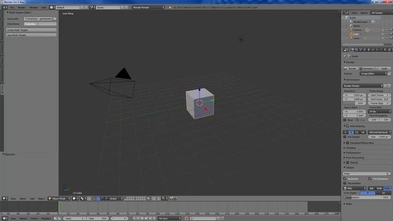
Task: Browse output folder icon
Action: (x=389, y=173)
